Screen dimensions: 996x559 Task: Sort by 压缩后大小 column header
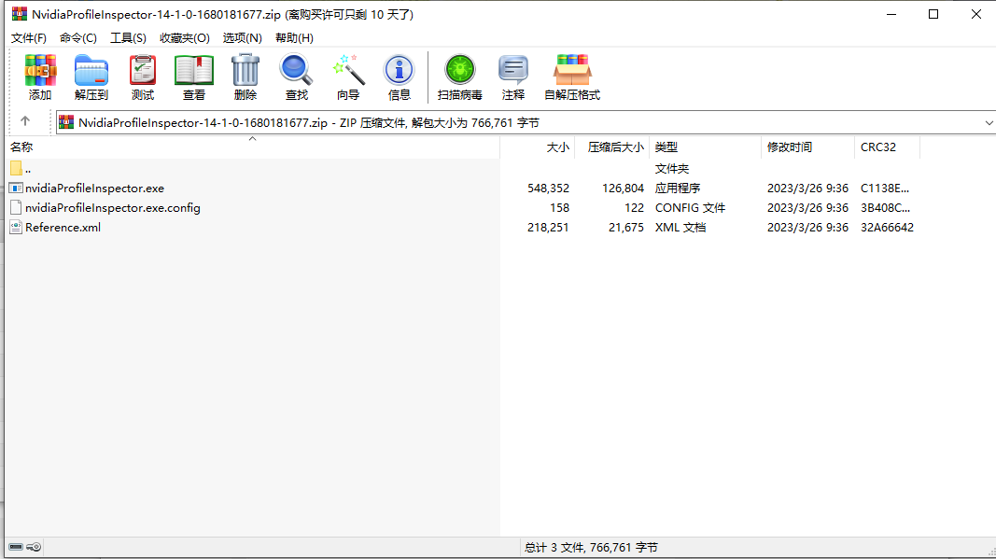pyautogui.click(x=612, y=147)
